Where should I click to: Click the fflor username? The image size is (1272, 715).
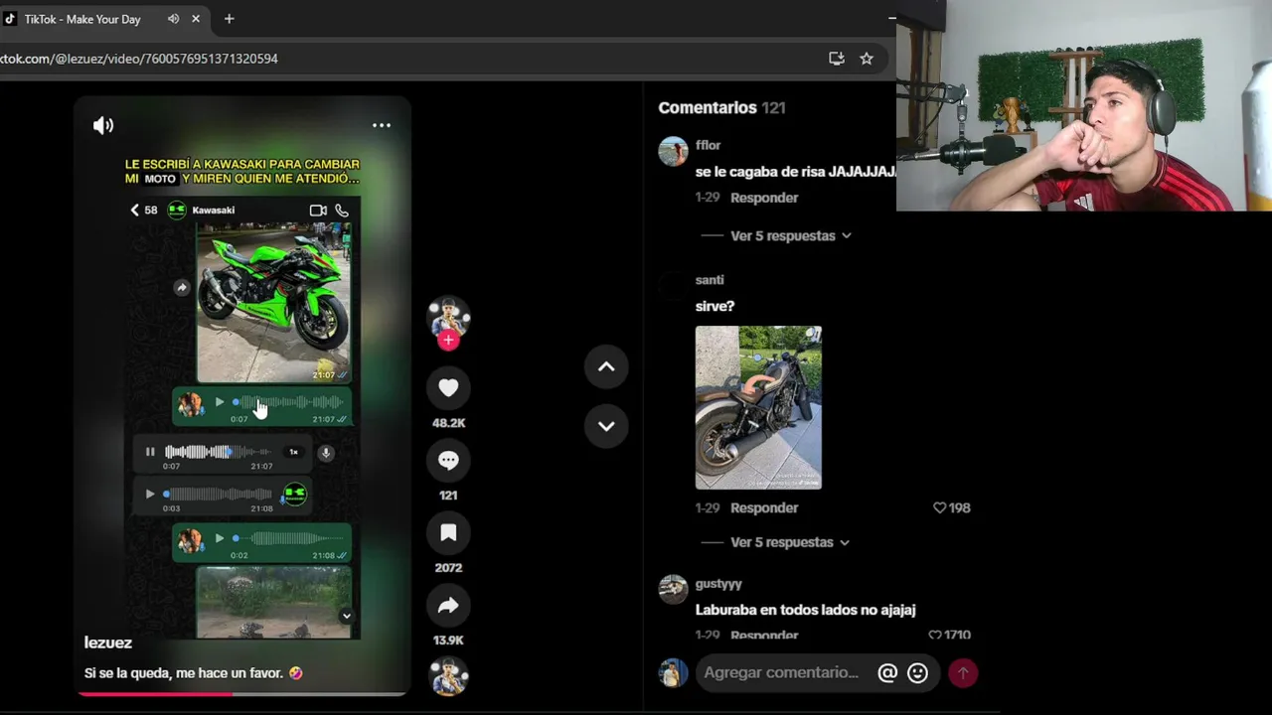pos(708,145)
